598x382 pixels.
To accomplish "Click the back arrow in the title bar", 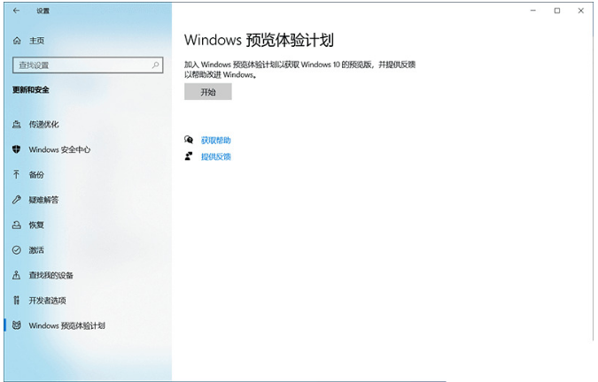I will 17,11.
